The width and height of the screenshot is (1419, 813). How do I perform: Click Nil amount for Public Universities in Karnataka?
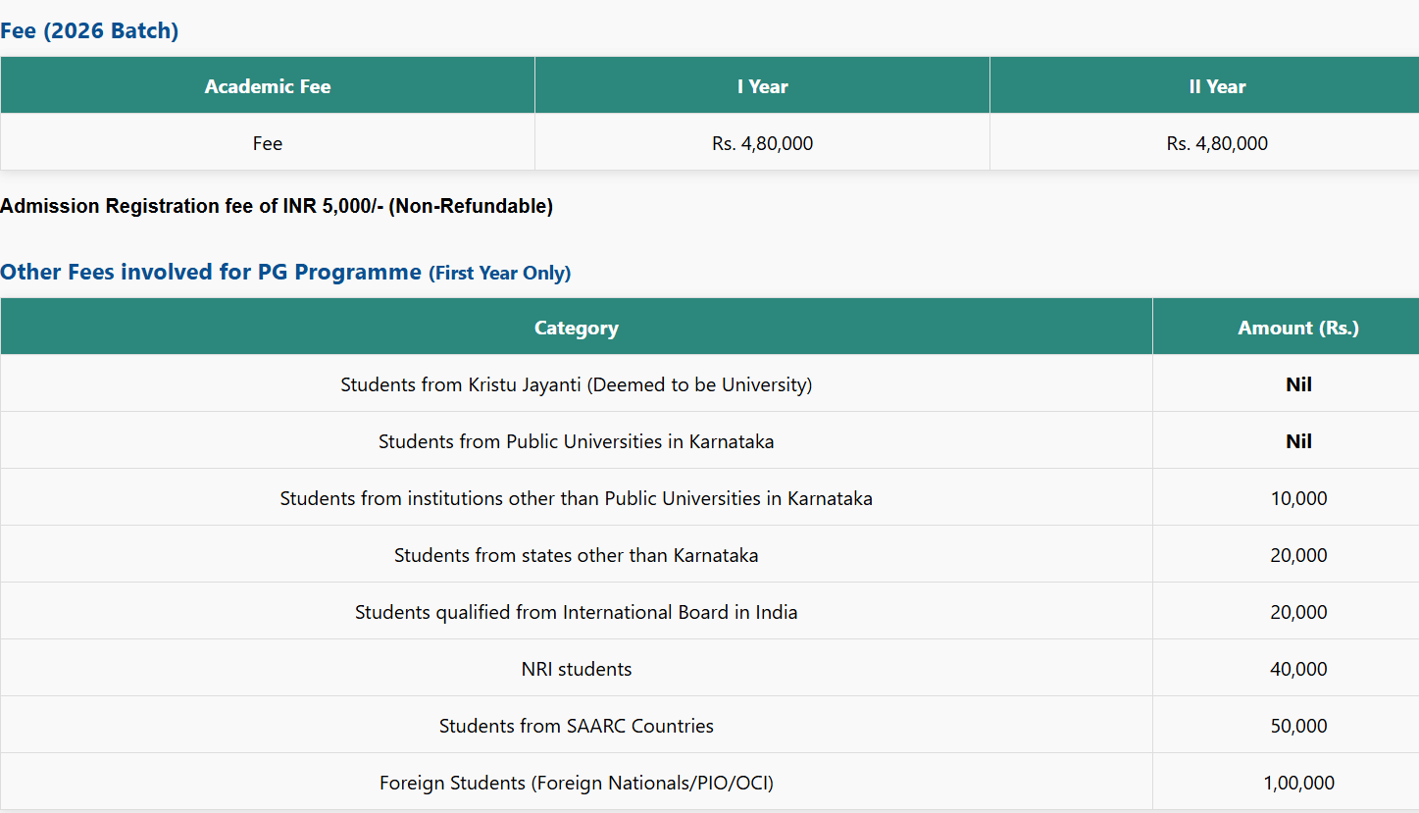click(1297, 441)
